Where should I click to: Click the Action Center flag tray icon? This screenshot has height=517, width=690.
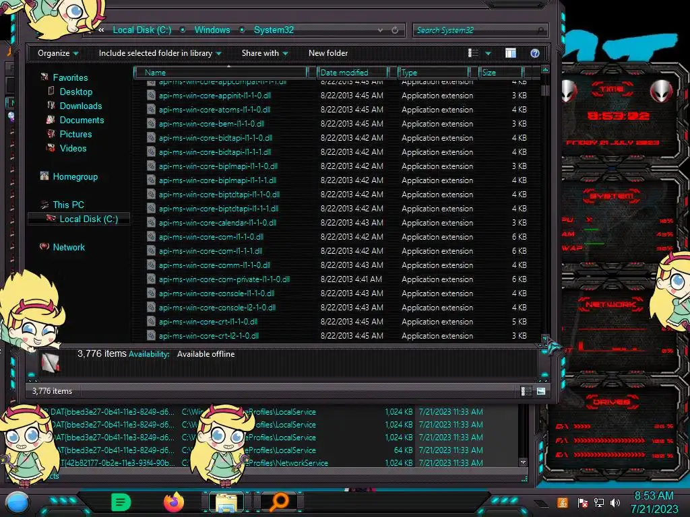coord(582,502)
